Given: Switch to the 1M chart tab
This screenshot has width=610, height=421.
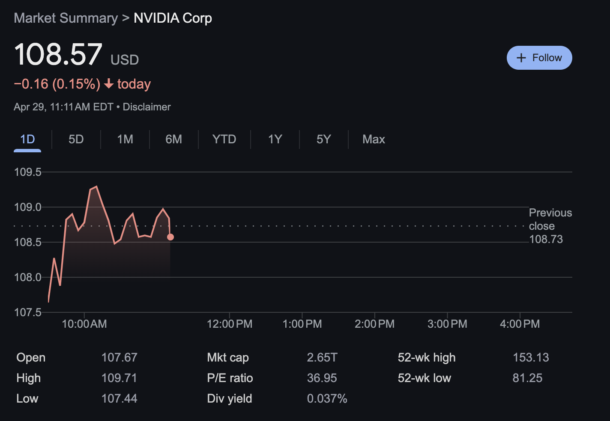Looking at the screenshot, I should pos(125,139).
